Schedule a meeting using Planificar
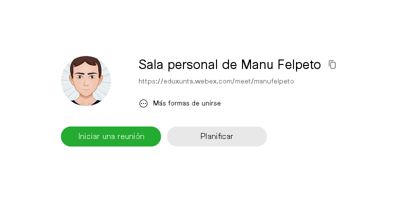Viewport: 400px width, 200px height. click(x=217, y=136)
